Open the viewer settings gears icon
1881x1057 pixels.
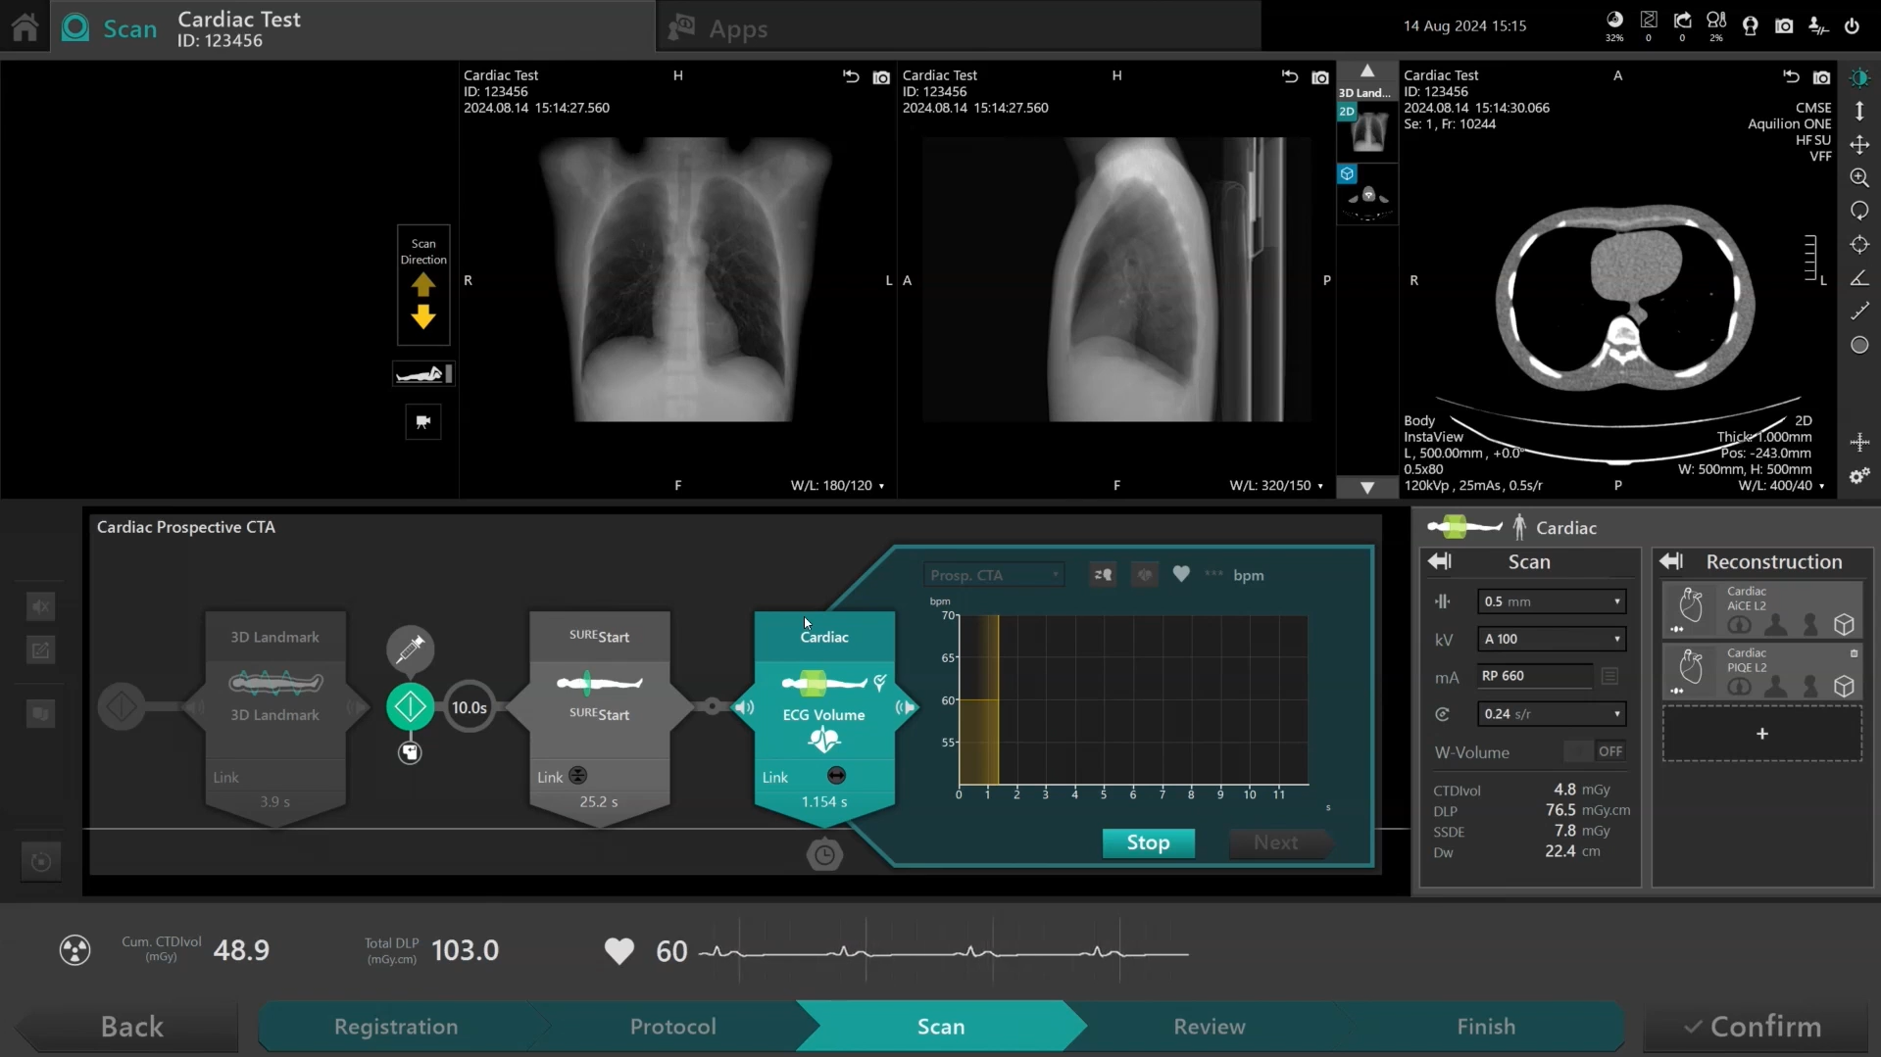click(1859, 476)
